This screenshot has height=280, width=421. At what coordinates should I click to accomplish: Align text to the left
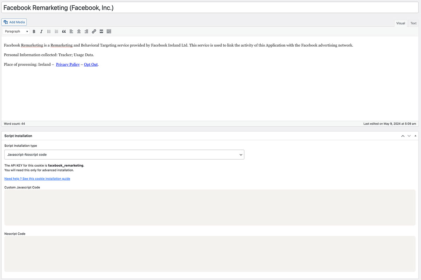(71, 32)
